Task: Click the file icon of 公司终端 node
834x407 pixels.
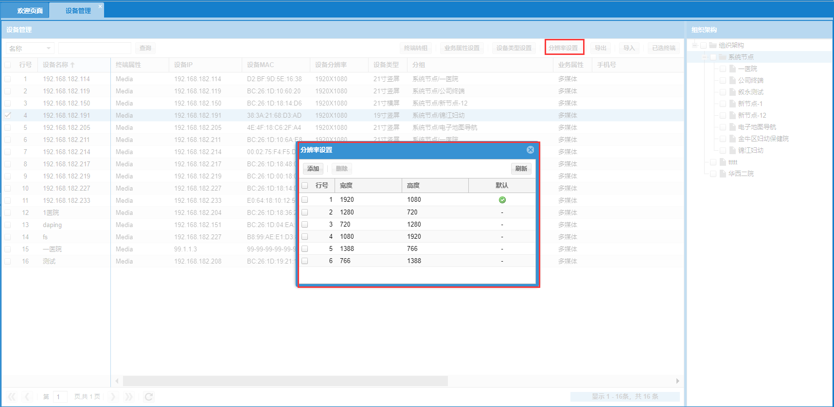Action: (732, 80)
